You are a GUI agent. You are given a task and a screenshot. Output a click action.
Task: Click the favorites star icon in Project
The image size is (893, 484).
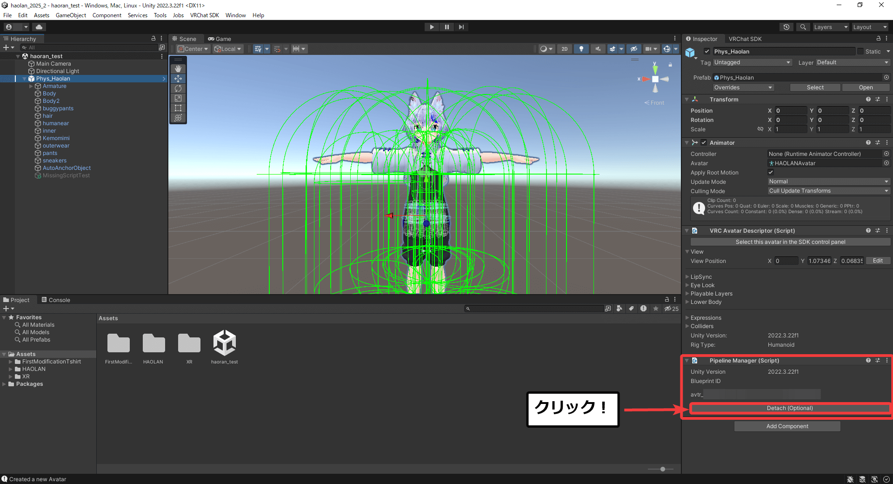656,309
